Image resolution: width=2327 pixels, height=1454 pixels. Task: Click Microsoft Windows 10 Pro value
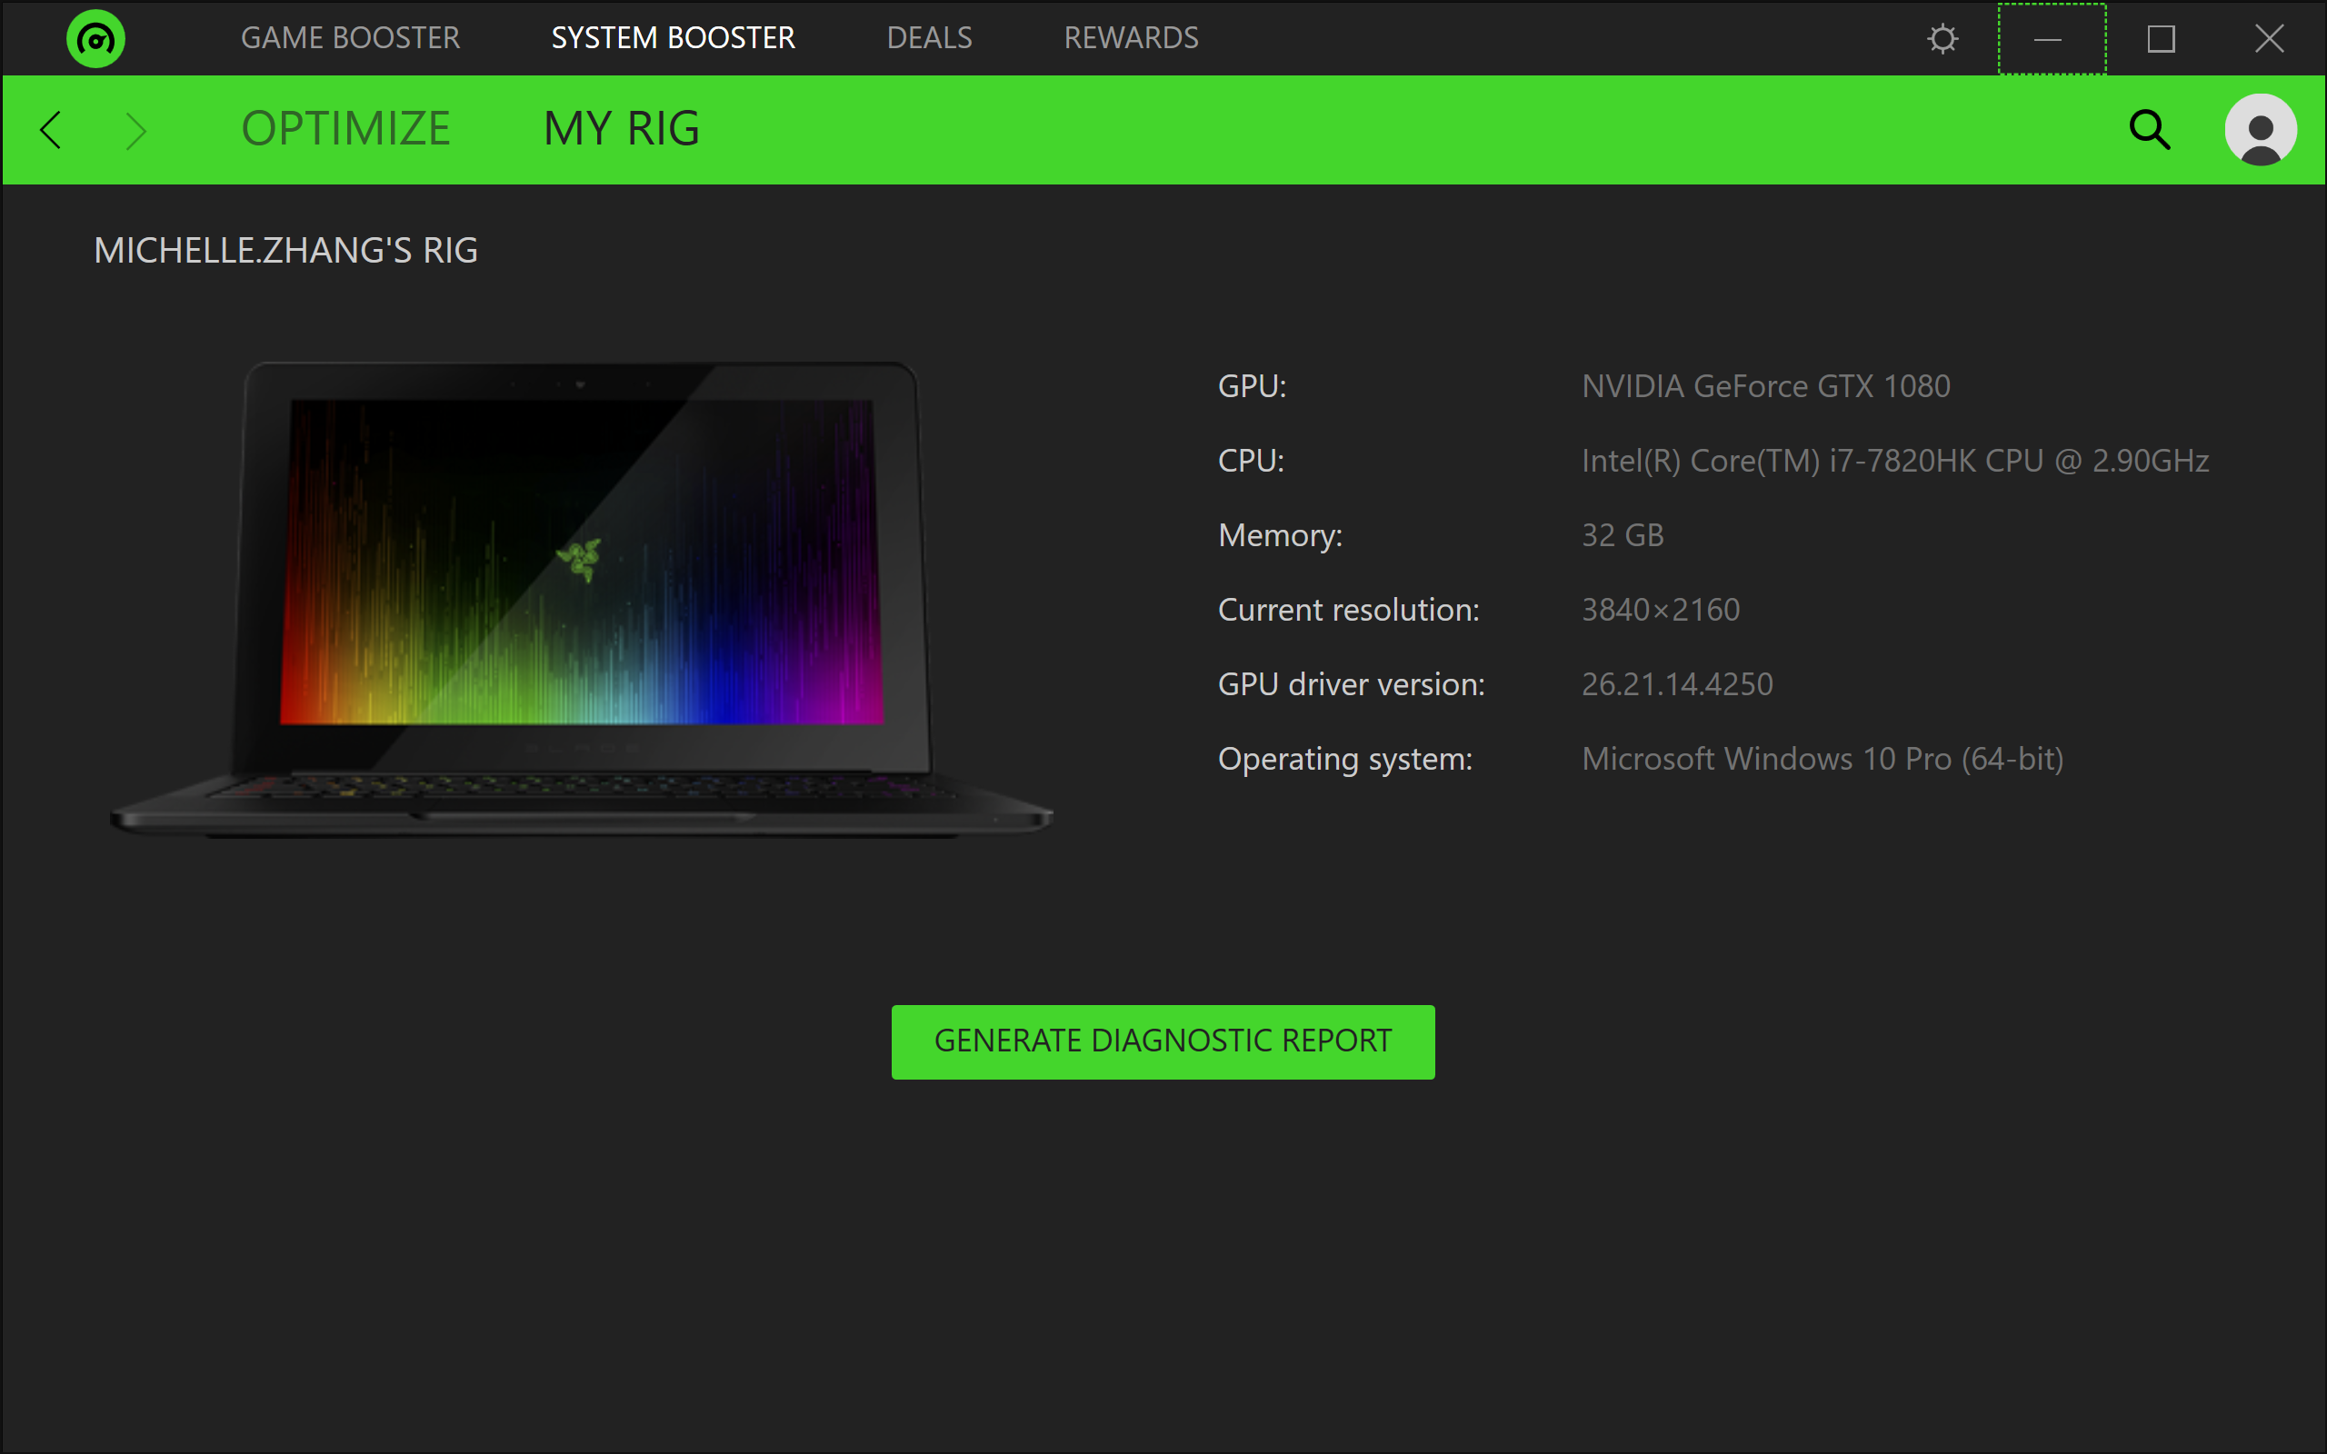coord(1823,760)
